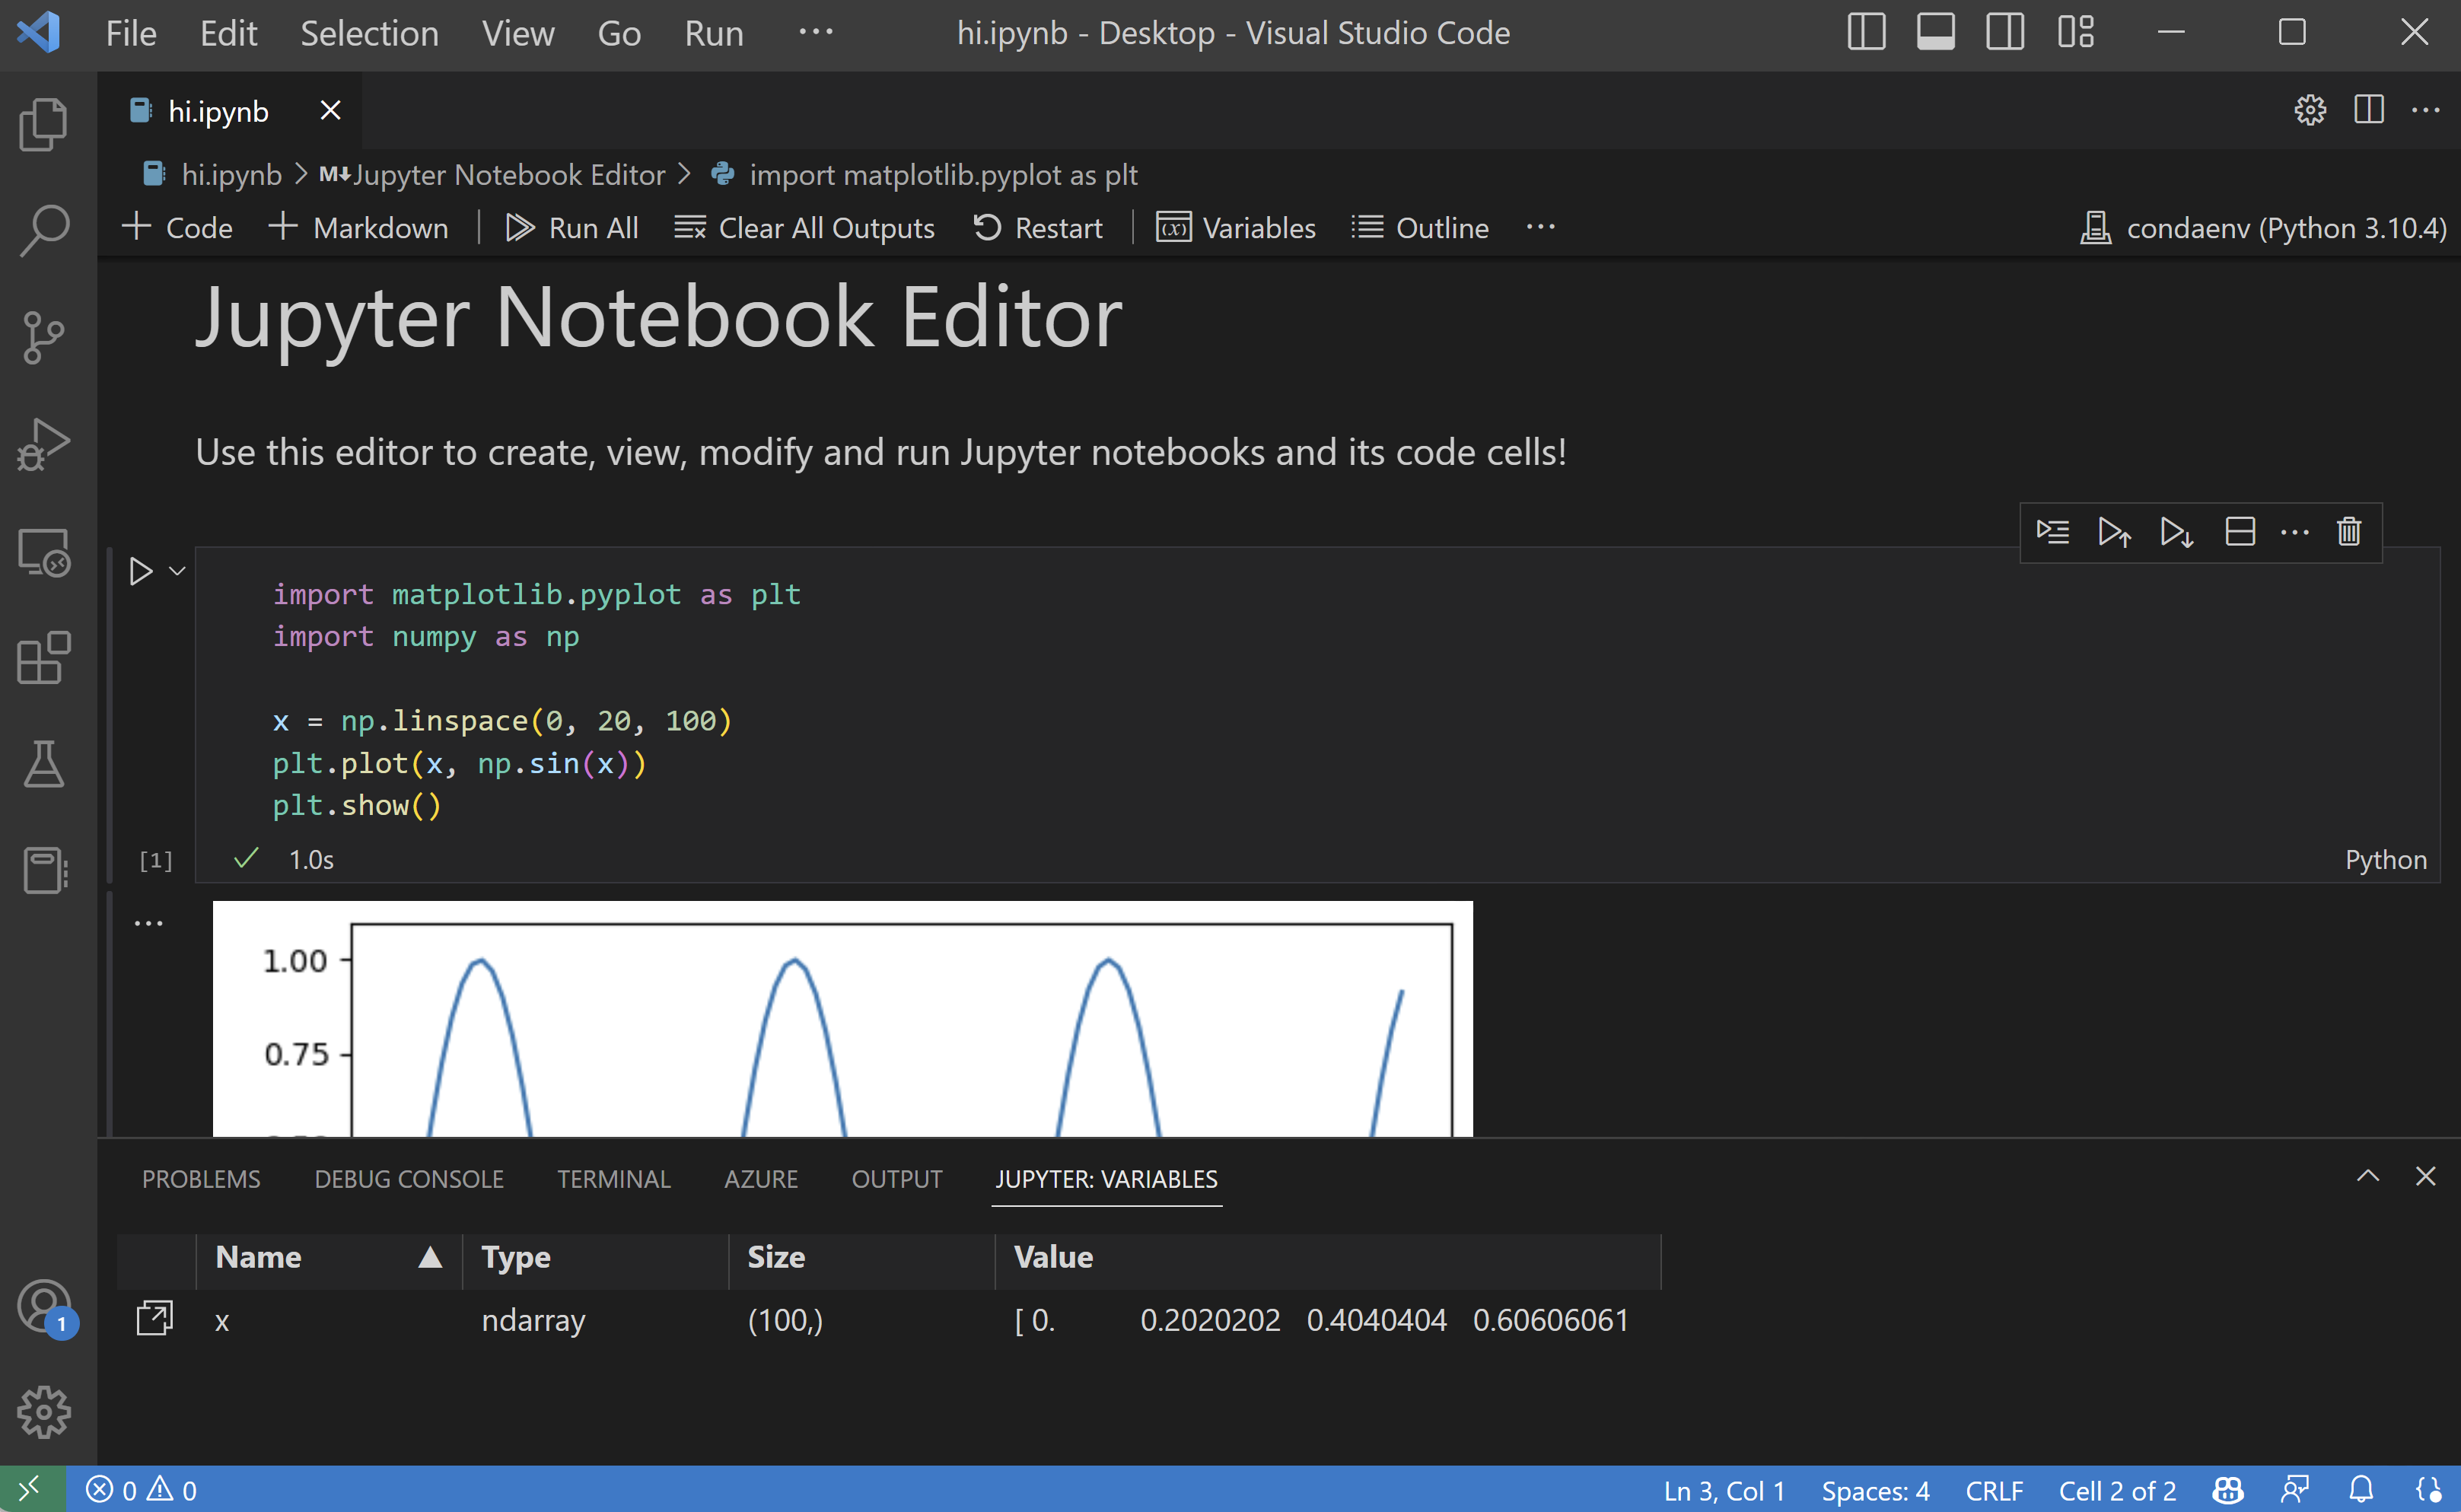The width and height of the screenshot is (2461, 1512).
Task: Select the TERMINAL tab
Action: 610,1176
